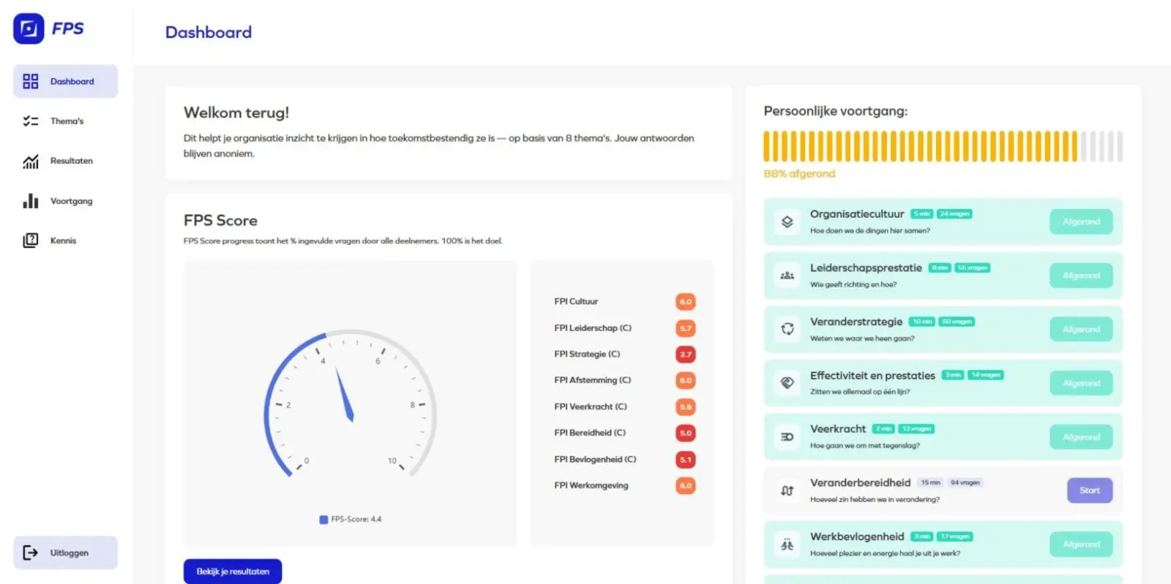Click the FPS logo icon
This screenshot has width=1171, height=584.
point(29,29)
